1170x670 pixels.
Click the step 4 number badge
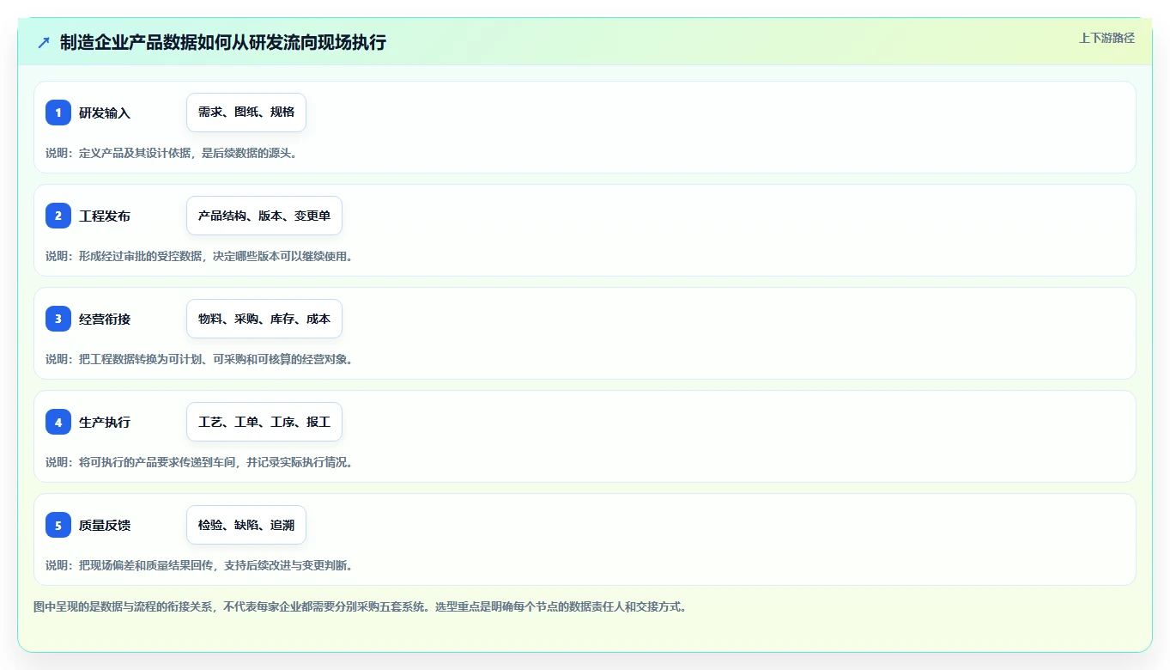tap(58, 422)
